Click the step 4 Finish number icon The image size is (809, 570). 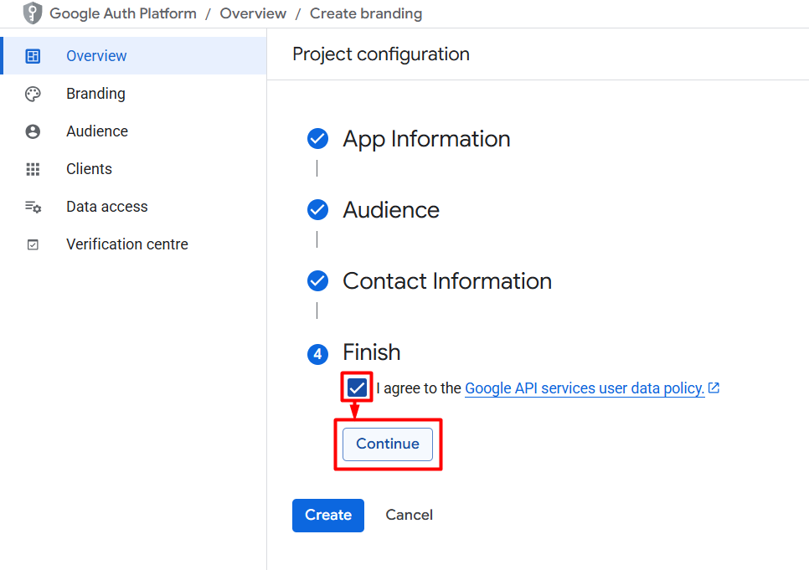point(318,354)
